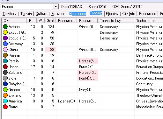This screenshot has height=119, width=163.
Task: Select the Germany row name
Action: click(16, 44)
